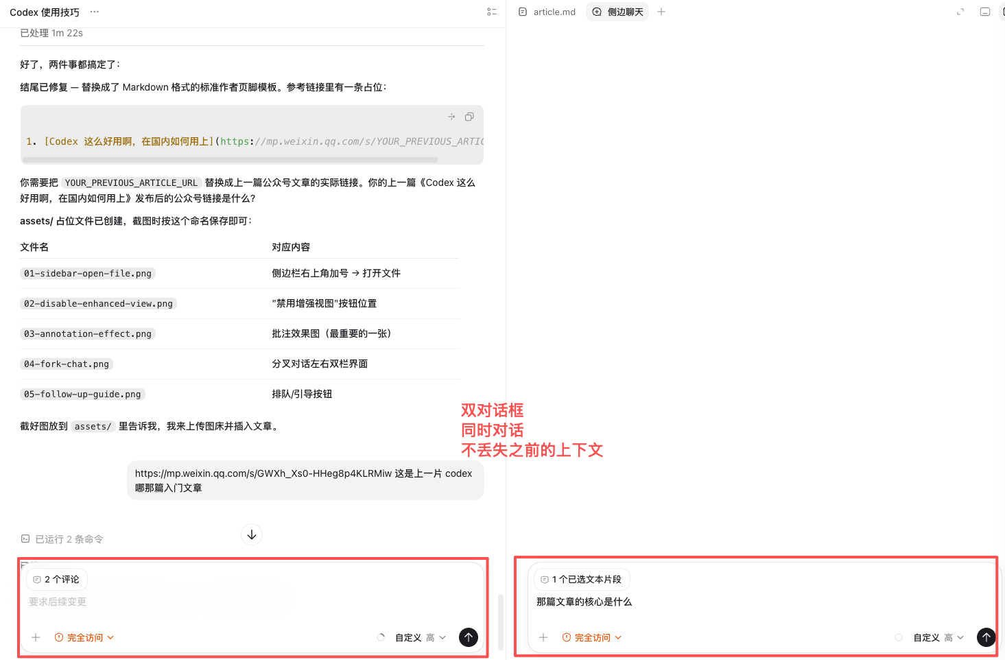This screenshot has width=1005, height=660.
Task: Toggle the bottom panel layout icon
Action: pyautogui.click(x=985, y=12)
